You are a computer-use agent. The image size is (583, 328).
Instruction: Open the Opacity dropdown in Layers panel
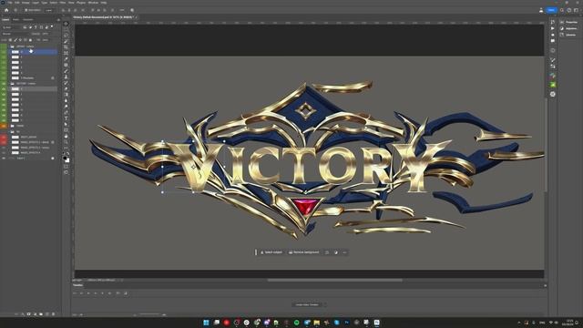click(x=46, y=34)
